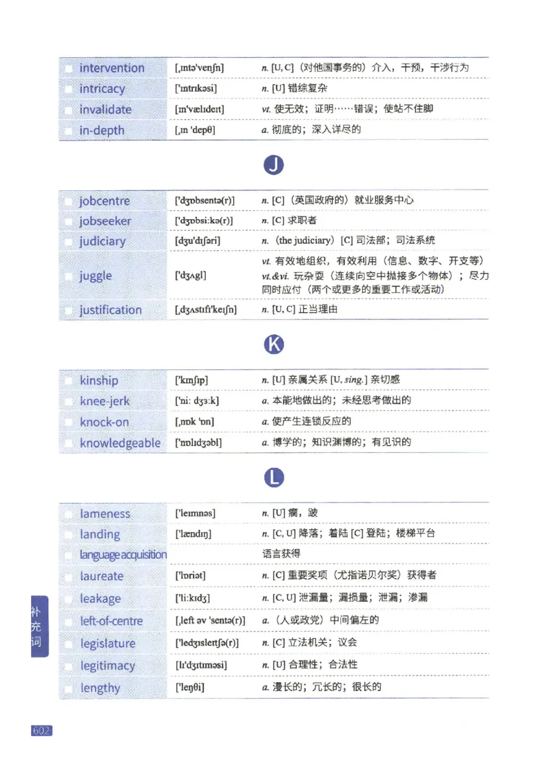Mark the checkbox beside laureate
Viewport: 551px width, 780px height.
coord(68,576)
